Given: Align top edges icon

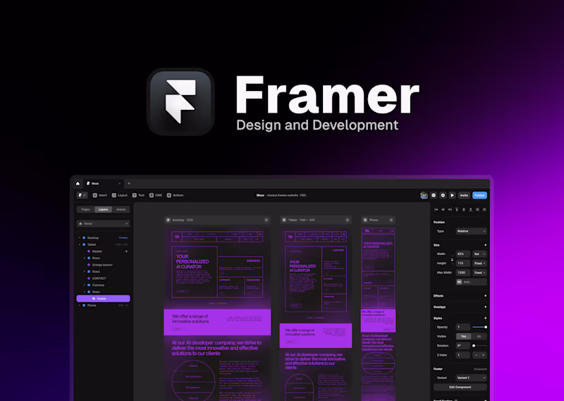Looking at the screenshot, I should [457, 209].
